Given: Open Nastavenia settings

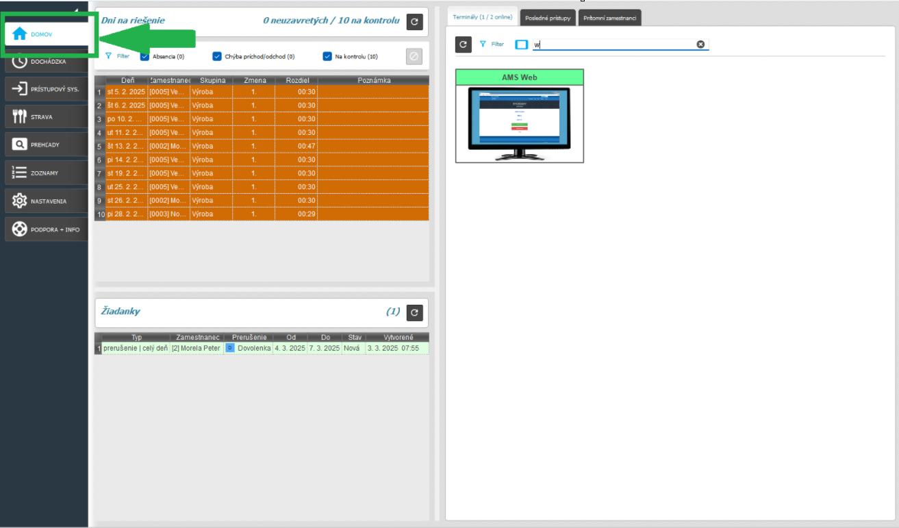Looking at the screenshot, I should tap(45, 201).
